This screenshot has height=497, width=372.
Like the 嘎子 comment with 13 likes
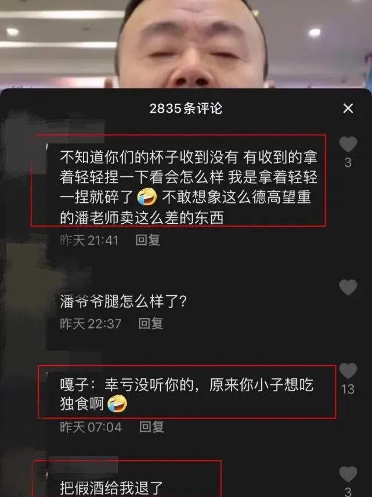click(x=348, y=371)
